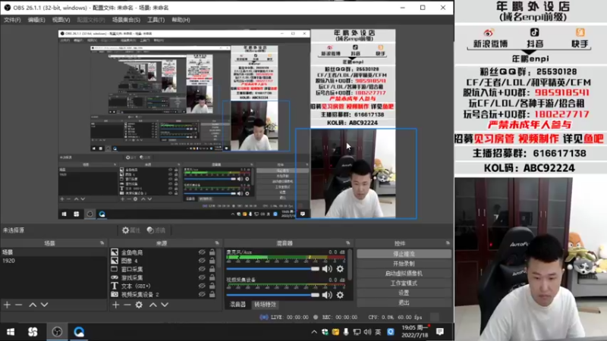Move source up with arrow icon
607x341 pixels.
pyautogui.click(x=153, y=305)
